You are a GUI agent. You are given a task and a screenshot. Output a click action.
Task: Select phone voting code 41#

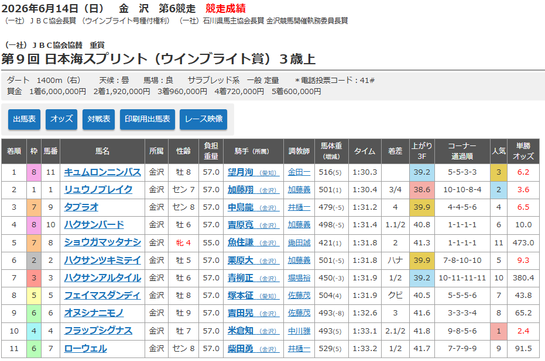tap(367, 81)
